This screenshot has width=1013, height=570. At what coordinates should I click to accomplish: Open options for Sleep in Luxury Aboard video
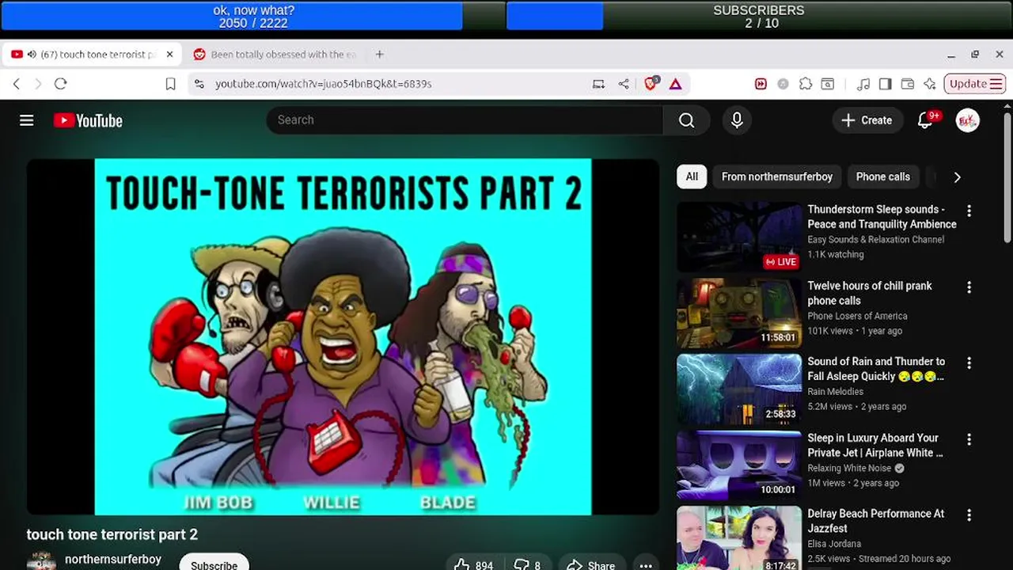tap(969, 439)
